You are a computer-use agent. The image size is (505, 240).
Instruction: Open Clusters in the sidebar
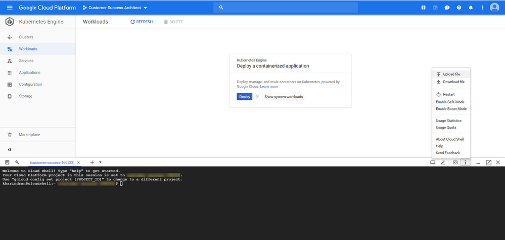click(x=38, y=37)
